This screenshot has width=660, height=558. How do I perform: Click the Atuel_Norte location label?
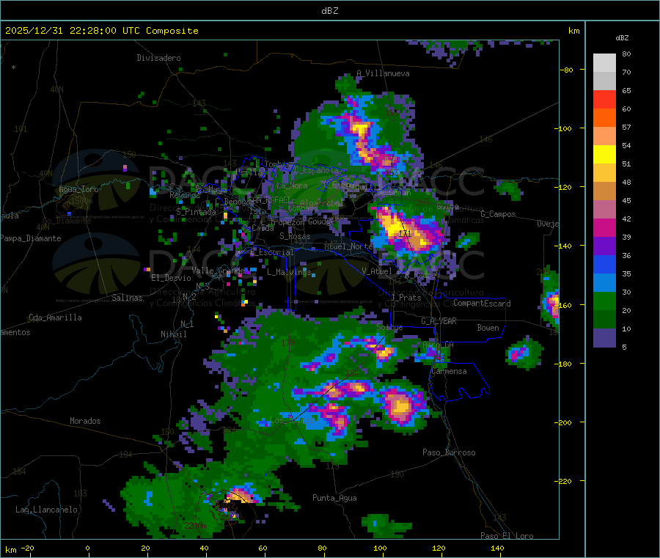pos(348,246)
